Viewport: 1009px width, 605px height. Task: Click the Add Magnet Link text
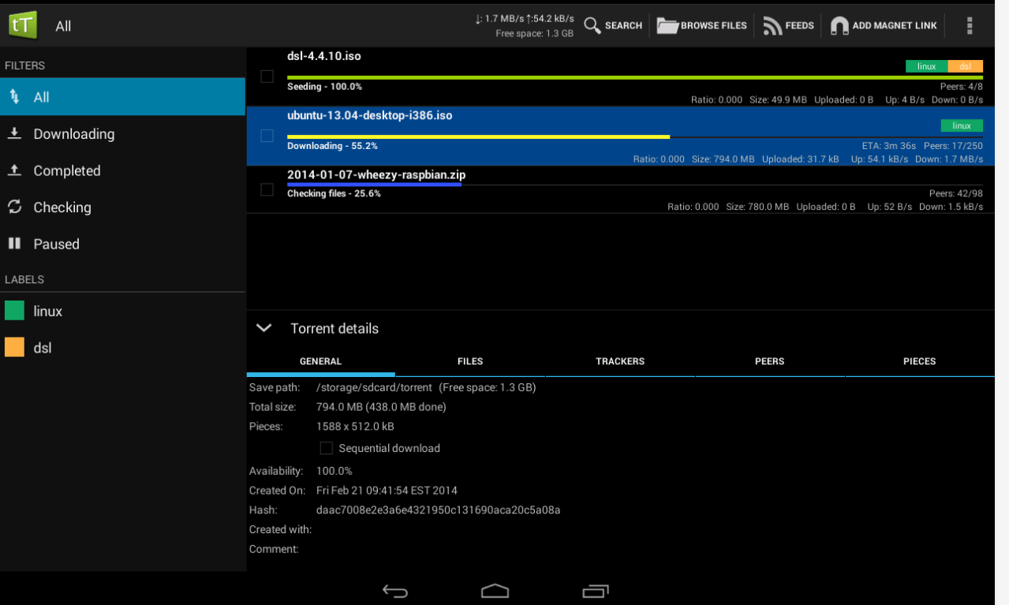pyautogui.click(x=895, y=26)
